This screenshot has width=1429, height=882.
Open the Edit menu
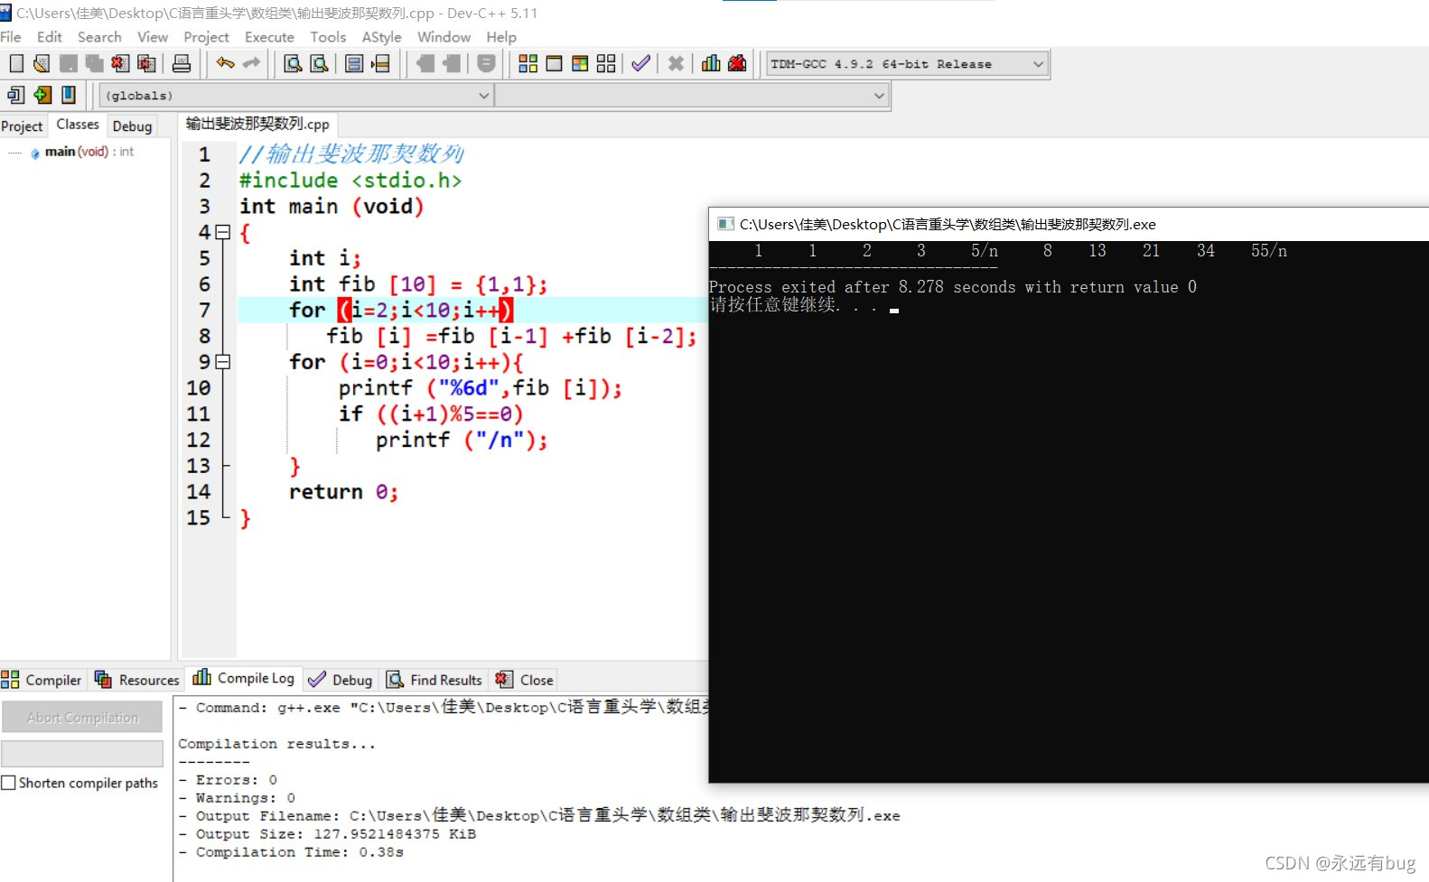pos(50,37)
